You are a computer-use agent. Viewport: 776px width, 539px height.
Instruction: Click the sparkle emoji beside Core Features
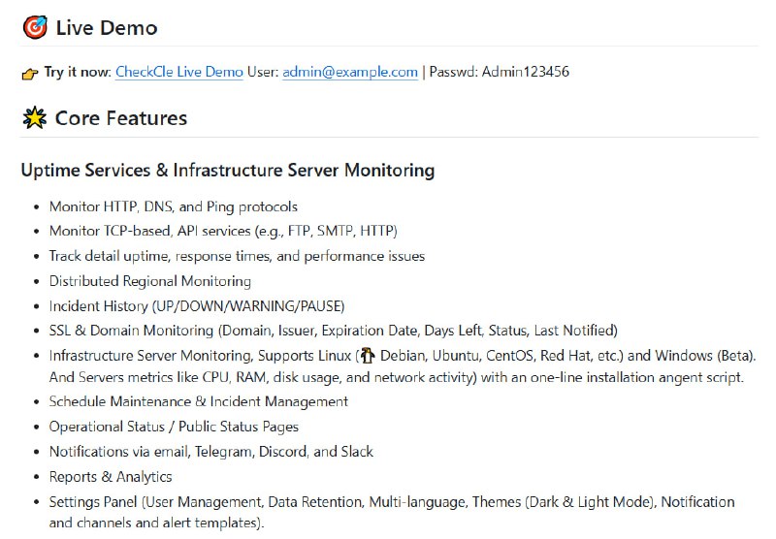(34, 119)
